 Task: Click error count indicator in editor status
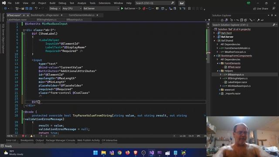click(24, 136)
